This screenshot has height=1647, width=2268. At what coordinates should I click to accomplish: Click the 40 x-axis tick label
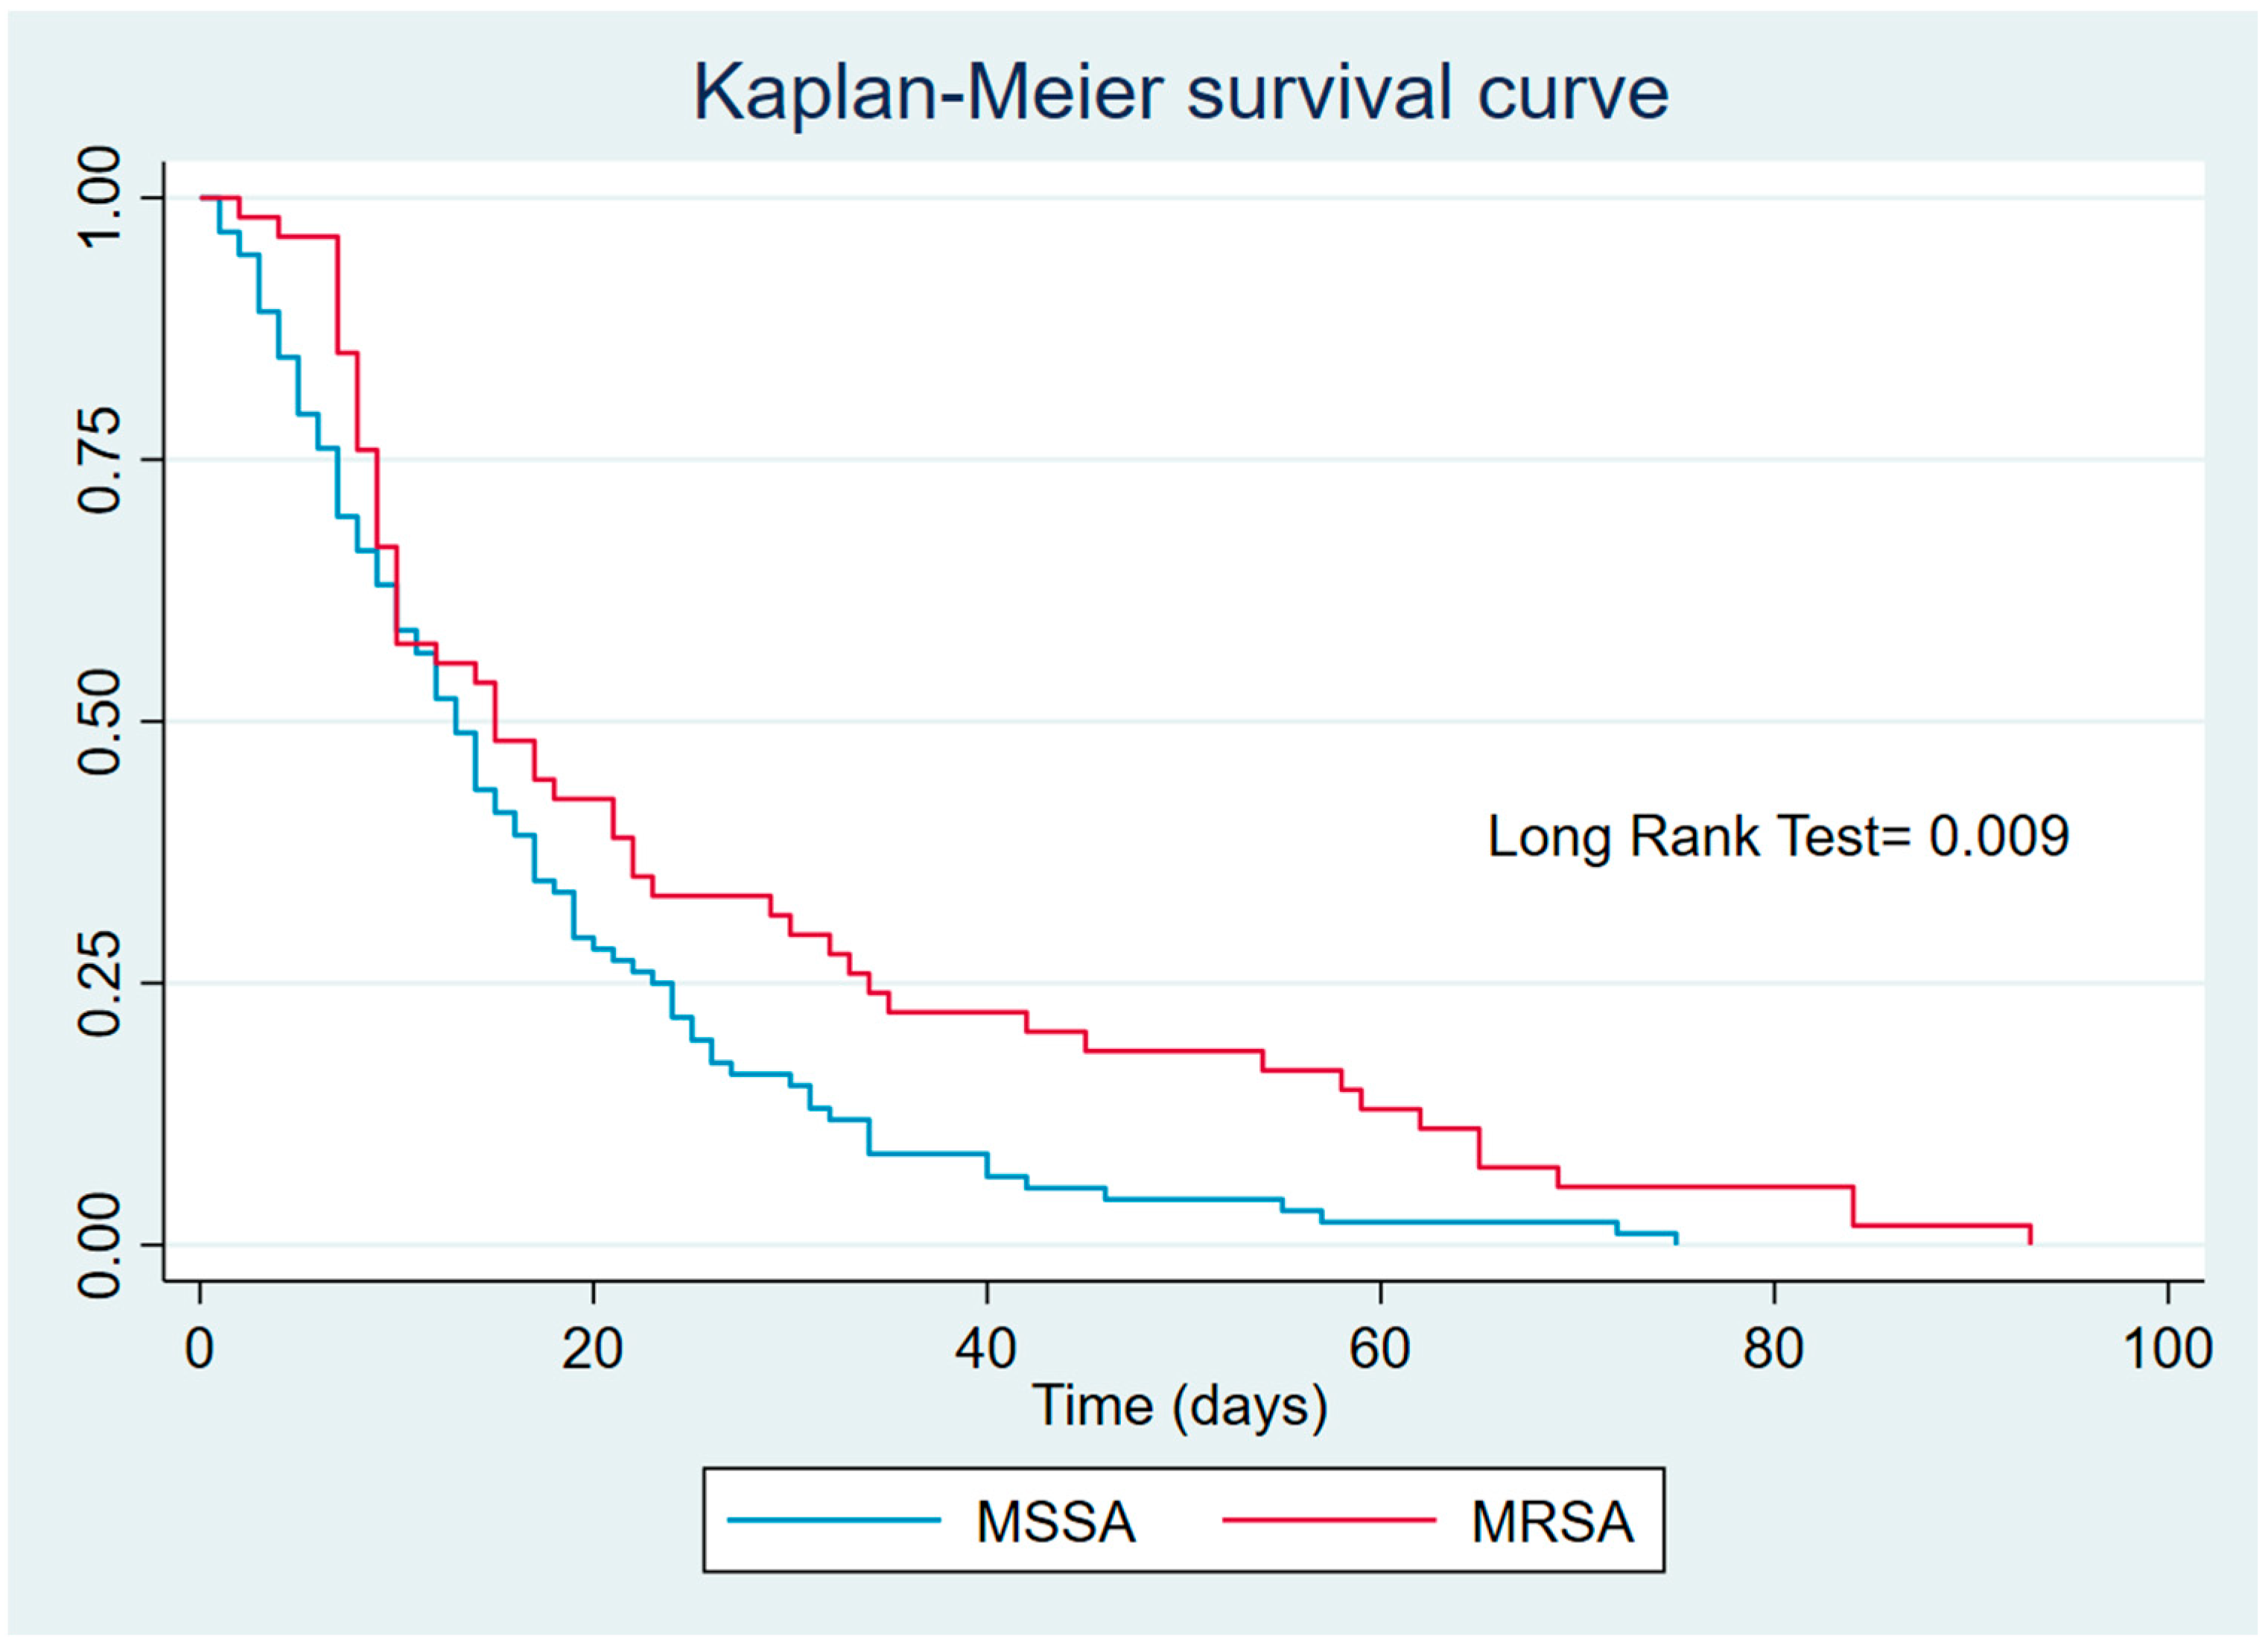click(987, 1348)
